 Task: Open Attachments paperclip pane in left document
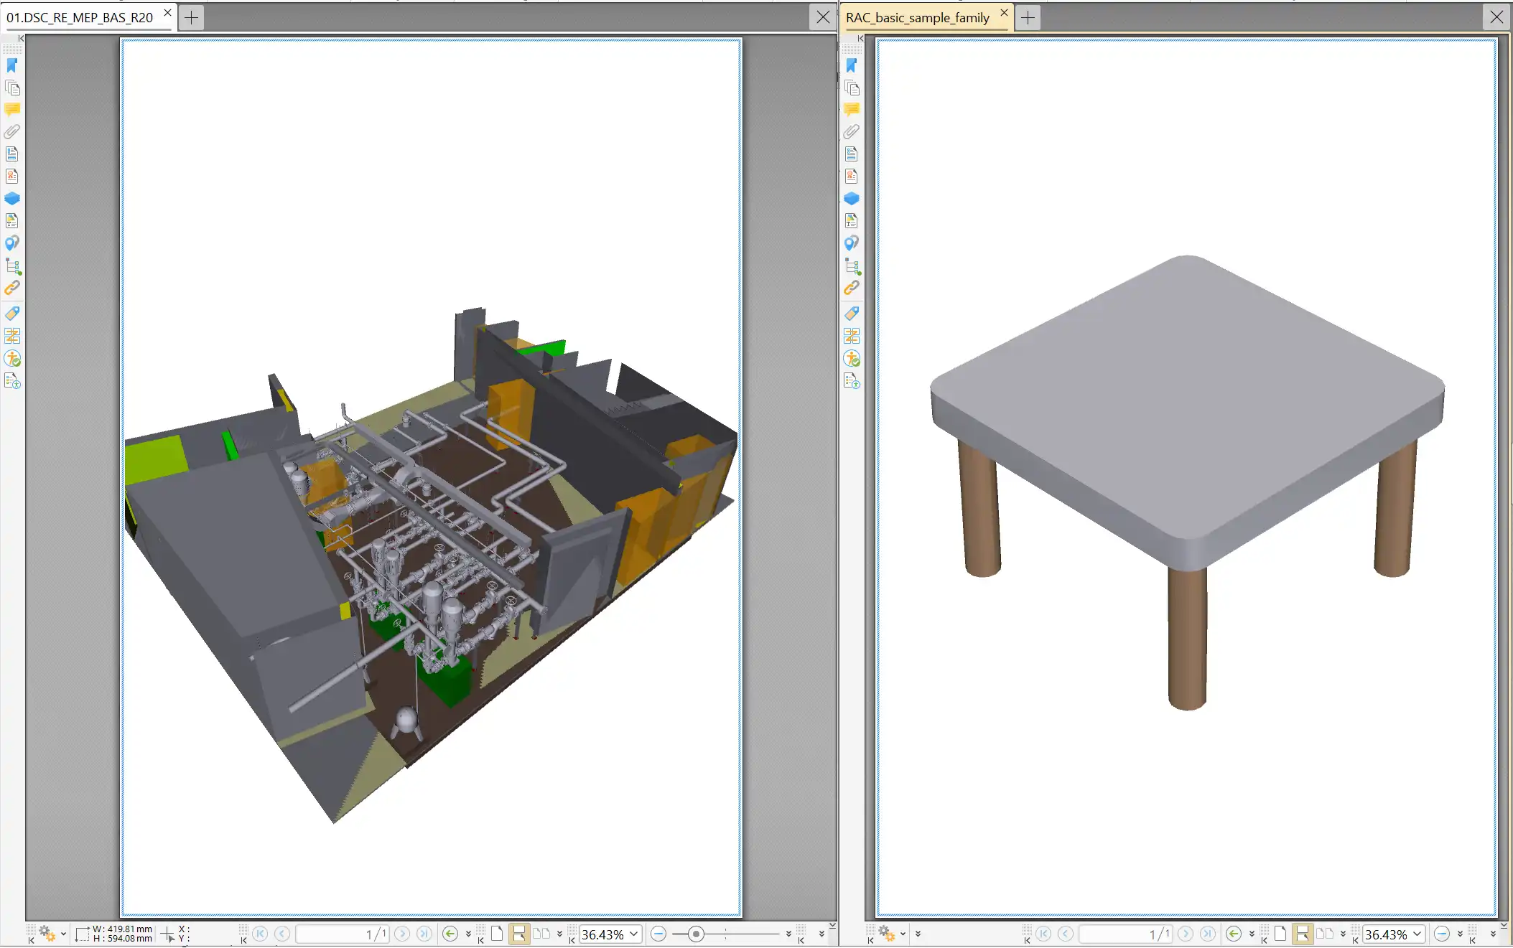pos(12,132)
